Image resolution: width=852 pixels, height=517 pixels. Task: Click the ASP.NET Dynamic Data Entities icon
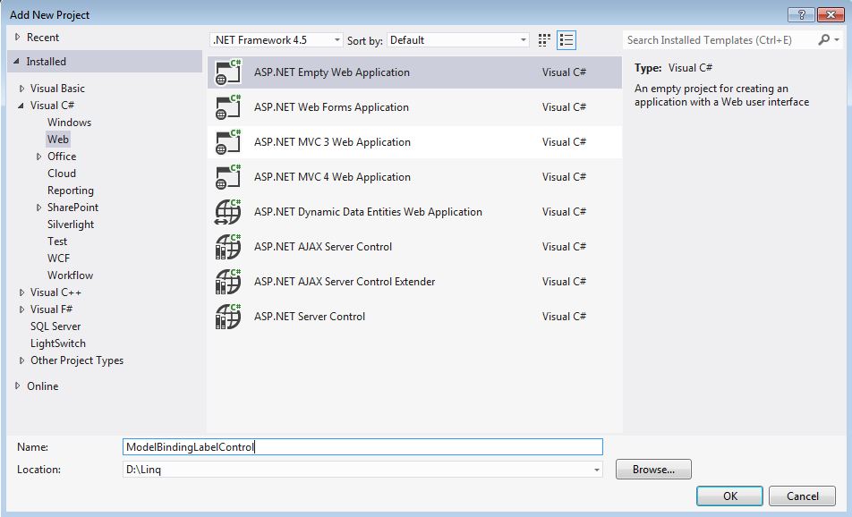coord(226,212)
